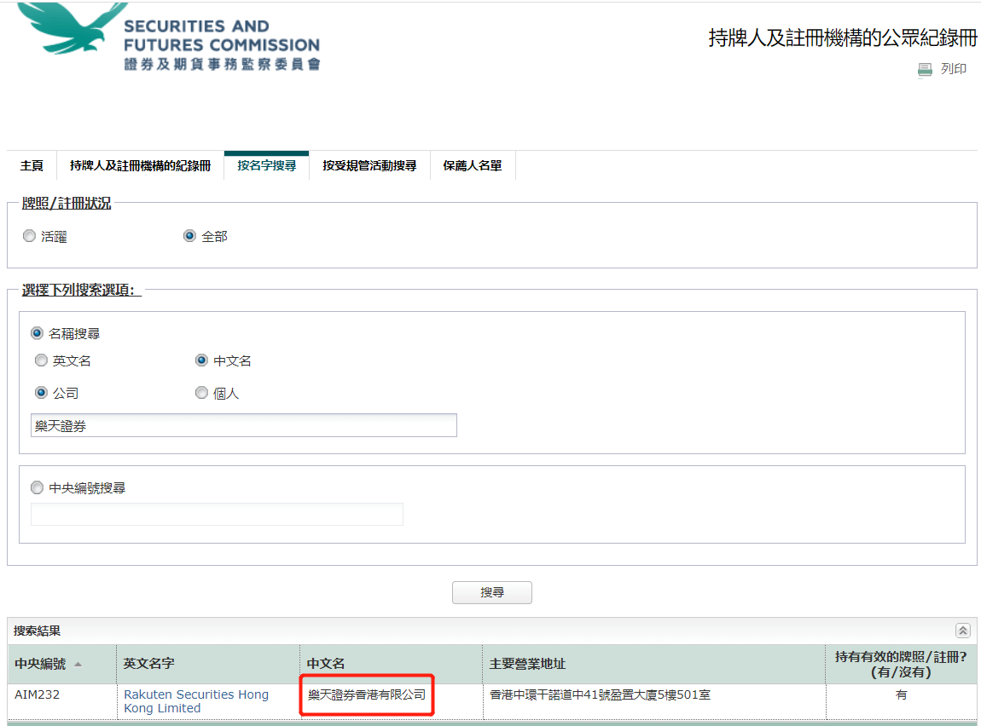The height and width of the screenshot is (726, 981).
Task: Choose the 個人 radio option
Action: 201,393
